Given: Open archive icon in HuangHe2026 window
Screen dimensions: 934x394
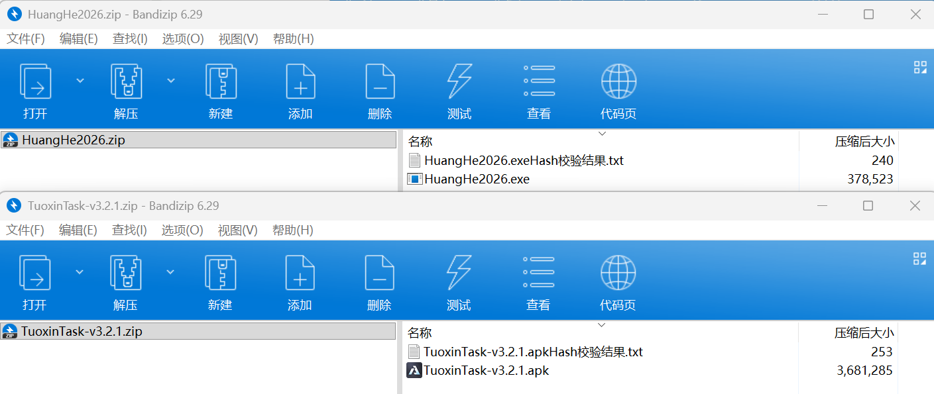Looking at the screenshot, I should (x=35, y=81).
